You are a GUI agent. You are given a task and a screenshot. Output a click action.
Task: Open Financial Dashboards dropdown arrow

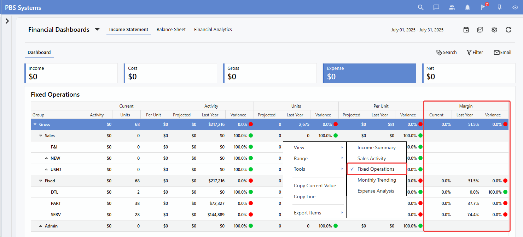[x=97, y=30]
